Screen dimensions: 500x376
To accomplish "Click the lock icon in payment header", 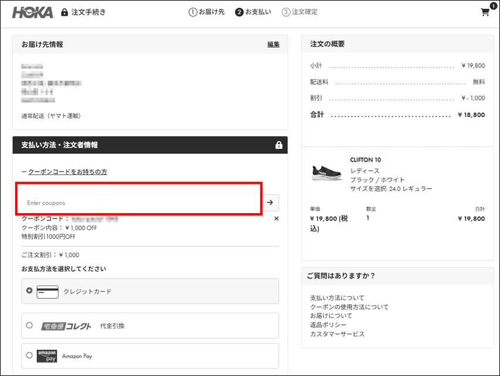I will [x=279, y=145].
